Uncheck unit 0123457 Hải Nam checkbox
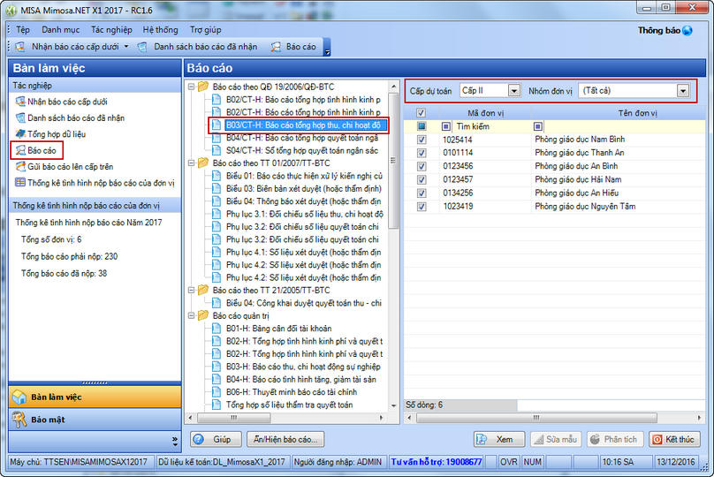Image resolution: width=714 pixels, height=477 pixels. [x=422, y=179]
